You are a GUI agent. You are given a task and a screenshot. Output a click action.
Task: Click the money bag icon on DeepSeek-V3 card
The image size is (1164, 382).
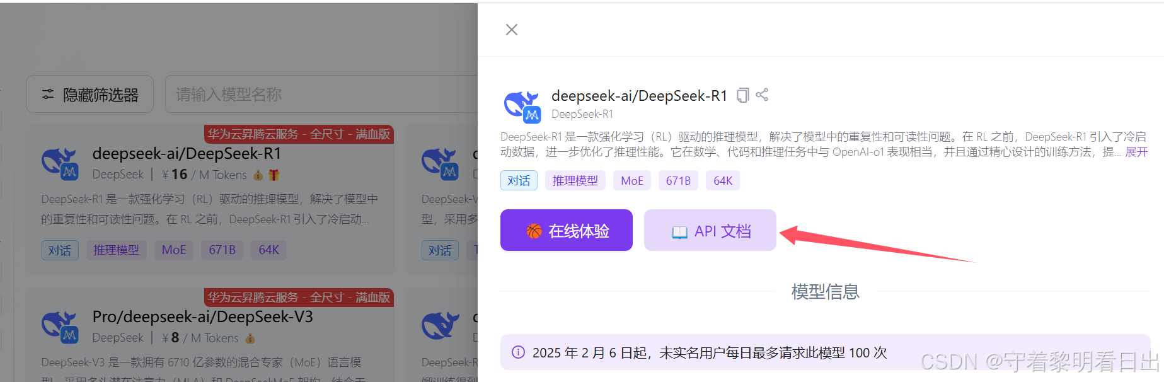point(250,339)
